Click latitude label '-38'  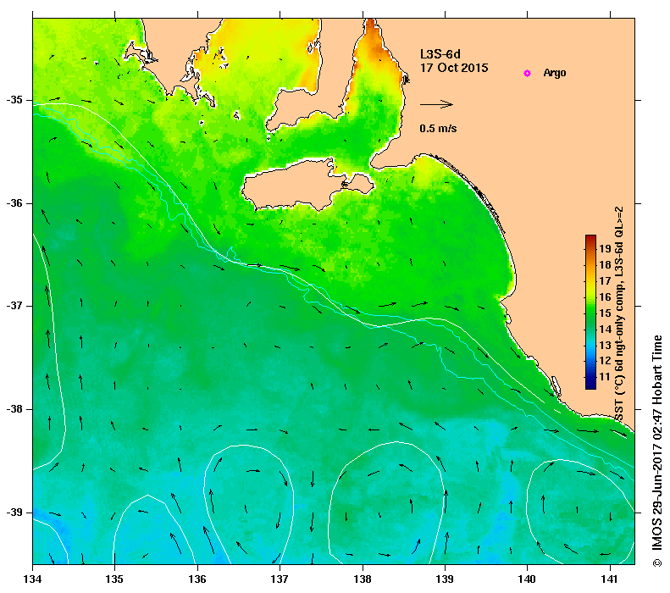pyautogui.click(x=14, y=409)
